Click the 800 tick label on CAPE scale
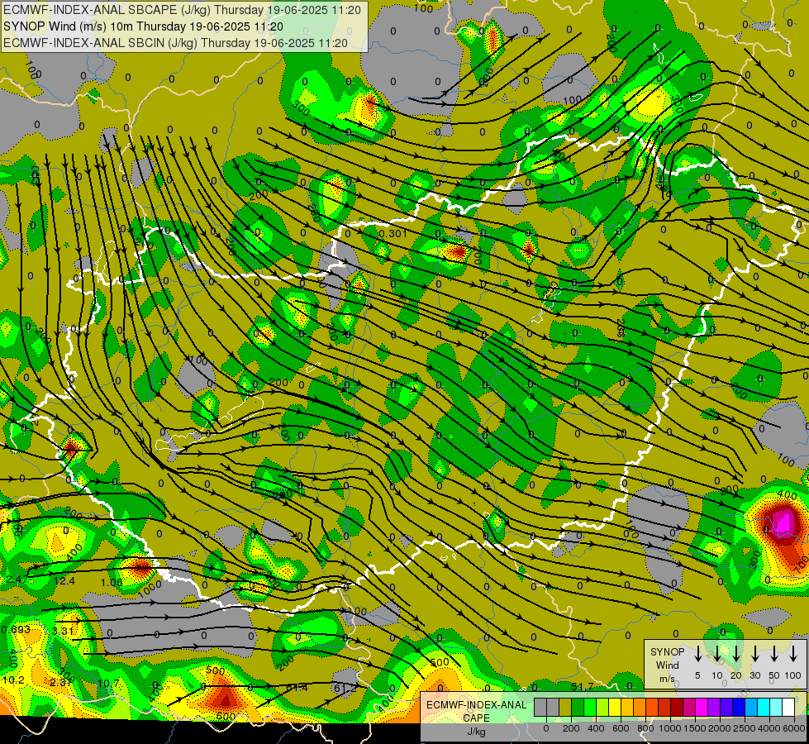Image resolution: width=809 pixels, height=744 pixels. click(645, 728)
